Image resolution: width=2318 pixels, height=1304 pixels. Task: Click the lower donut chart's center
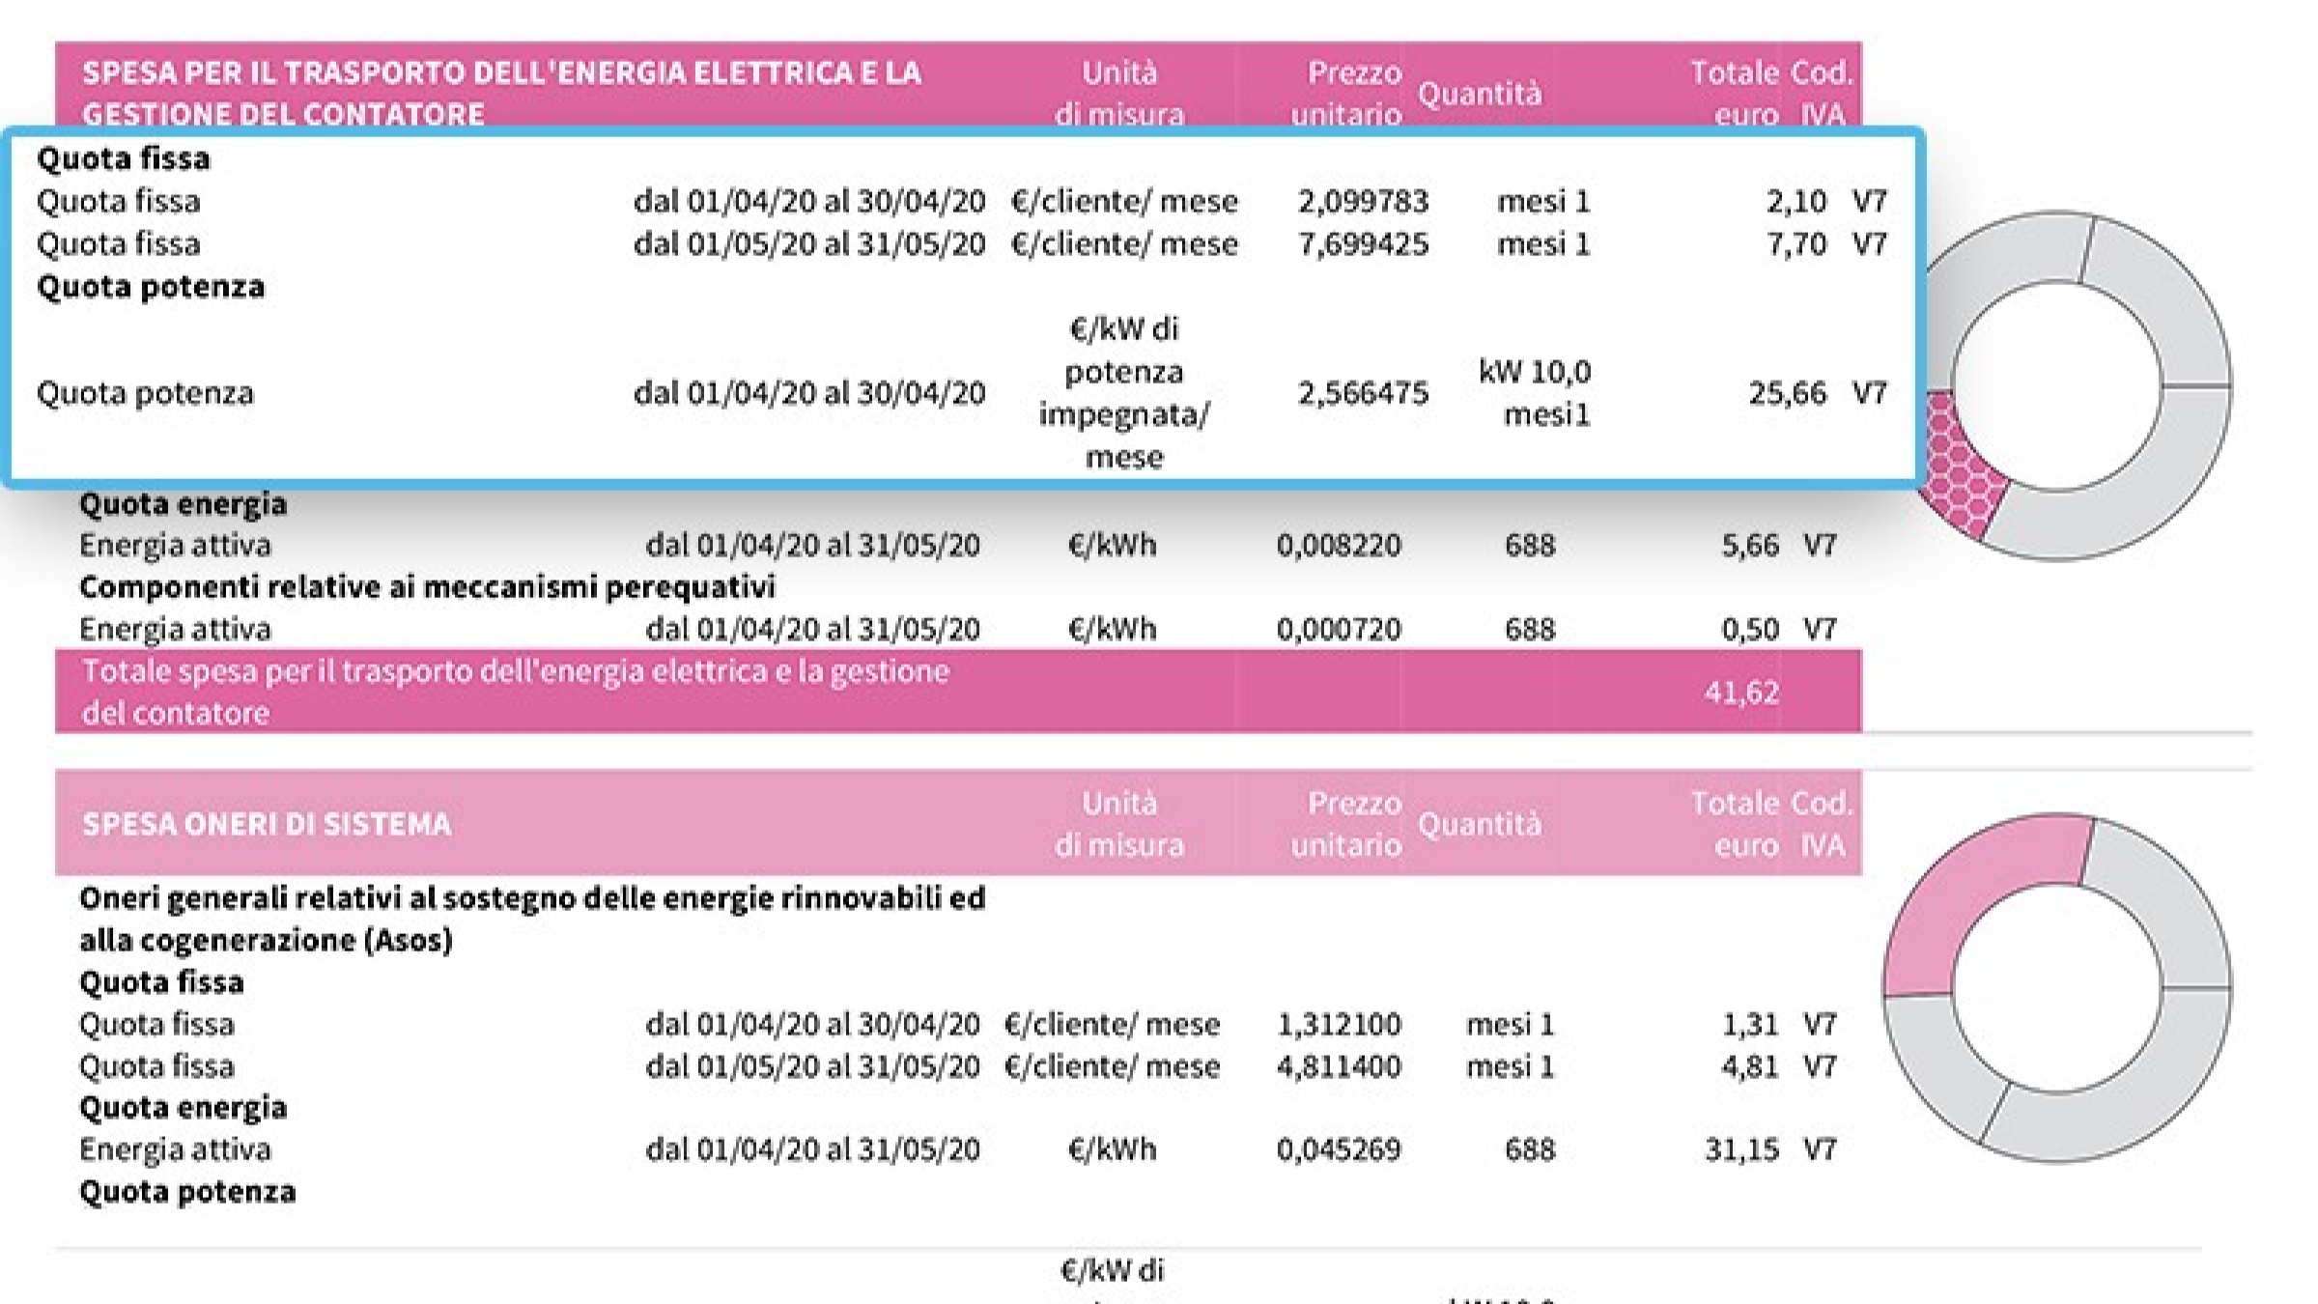point(2057,987)
